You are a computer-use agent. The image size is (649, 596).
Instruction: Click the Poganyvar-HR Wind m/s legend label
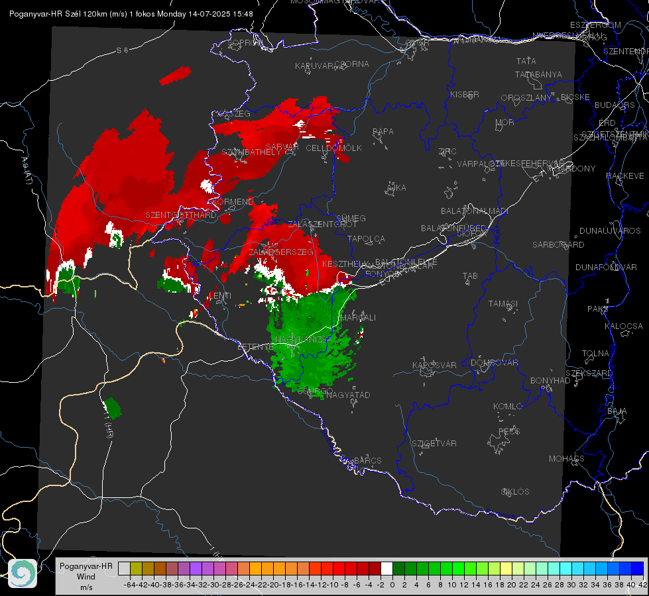[86, 577]
